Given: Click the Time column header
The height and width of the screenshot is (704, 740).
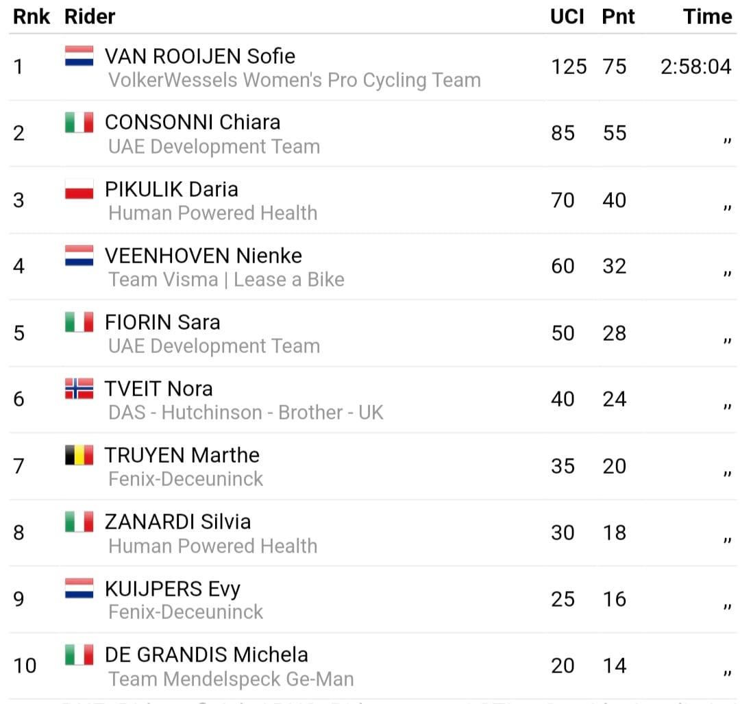Looking at the screenshot, I should [707, 16].
